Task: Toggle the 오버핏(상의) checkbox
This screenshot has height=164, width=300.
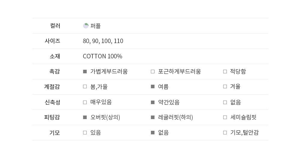Action: click(x=85, y=117)
